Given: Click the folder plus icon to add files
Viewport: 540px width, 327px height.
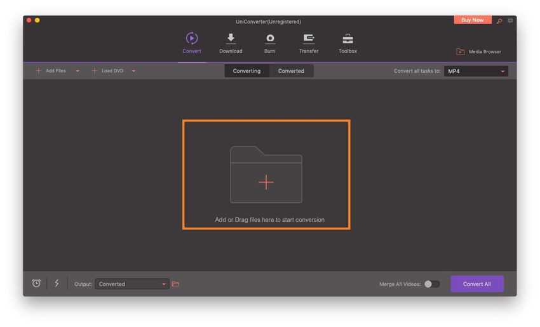Looking at the screenshot, I should tap(266, 174).
